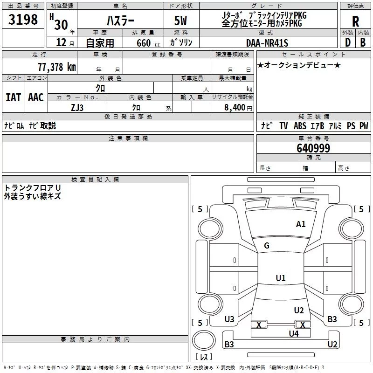Select エアB in equipment list
Viewport: 373px width, 373px height.
tap(317, 125)
